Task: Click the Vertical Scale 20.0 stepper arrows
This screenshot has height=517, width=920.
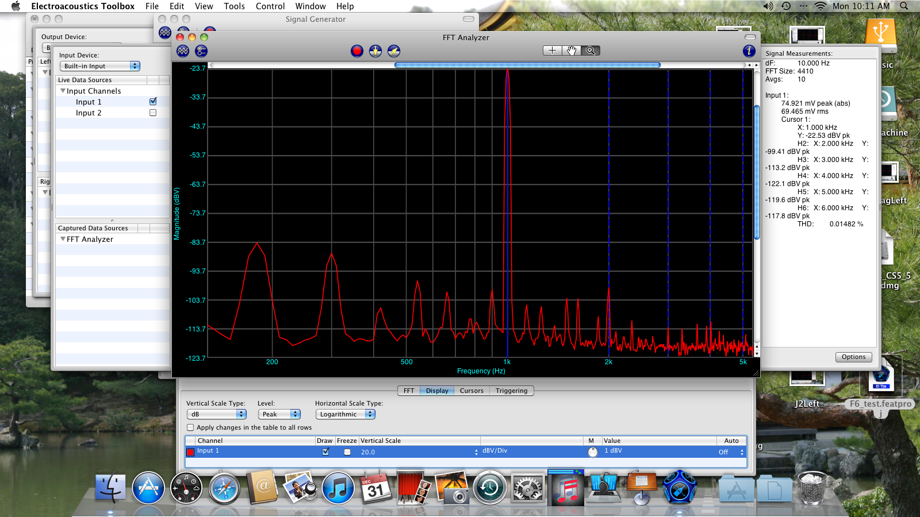Action: [476, 452]
